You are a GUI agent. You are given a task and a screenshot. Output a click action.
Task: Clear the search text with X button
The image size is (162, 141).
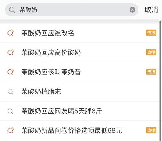click(133, 10)
